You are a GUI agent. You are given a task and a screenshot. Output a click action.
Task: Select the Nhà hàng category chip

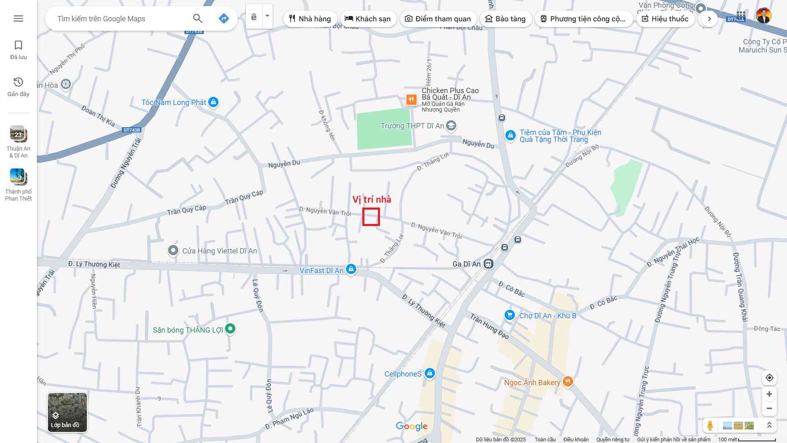click(x=310, y=19)
